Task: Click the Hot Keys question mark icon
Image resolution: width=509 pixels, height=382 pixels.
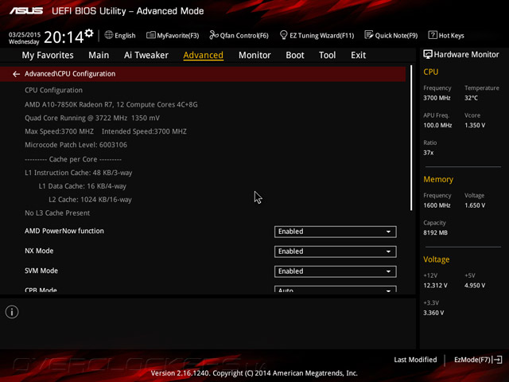Action: pos(433,35)
